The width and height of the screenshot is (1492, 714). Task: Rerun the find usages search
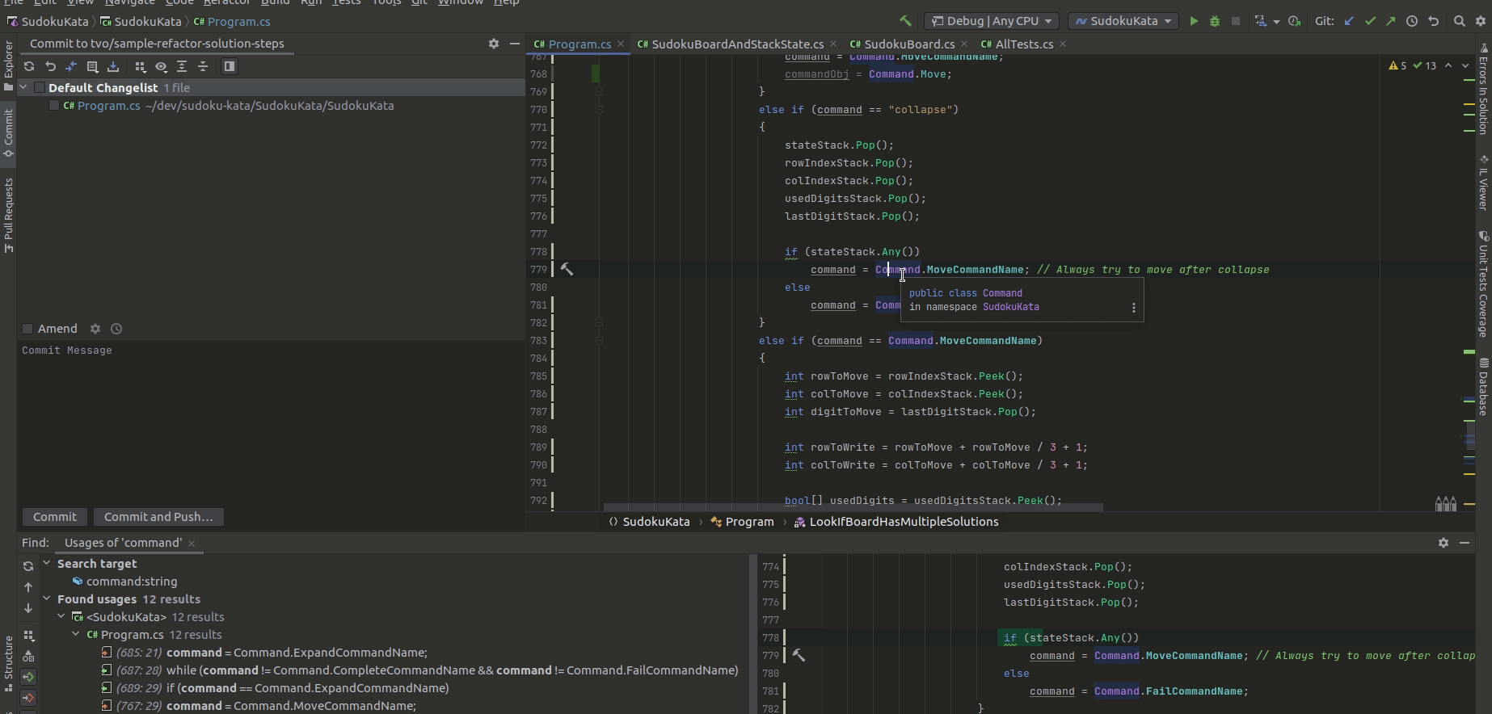pos(28,566)
